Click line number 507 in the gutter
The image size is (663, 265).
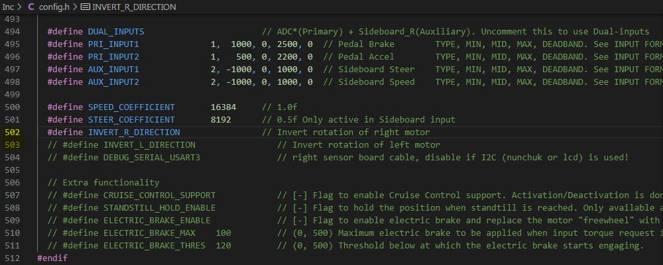[x=12, y=195]
